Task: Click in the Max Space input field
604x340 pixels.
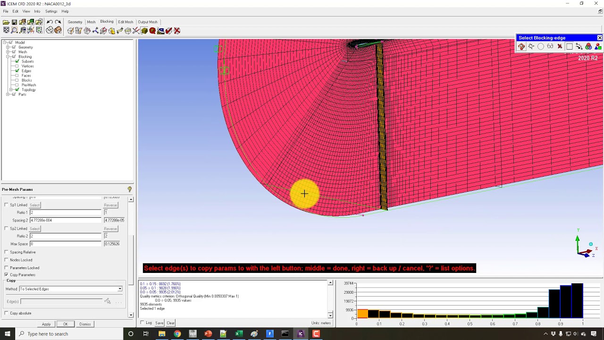Action: tap(66, 244)
